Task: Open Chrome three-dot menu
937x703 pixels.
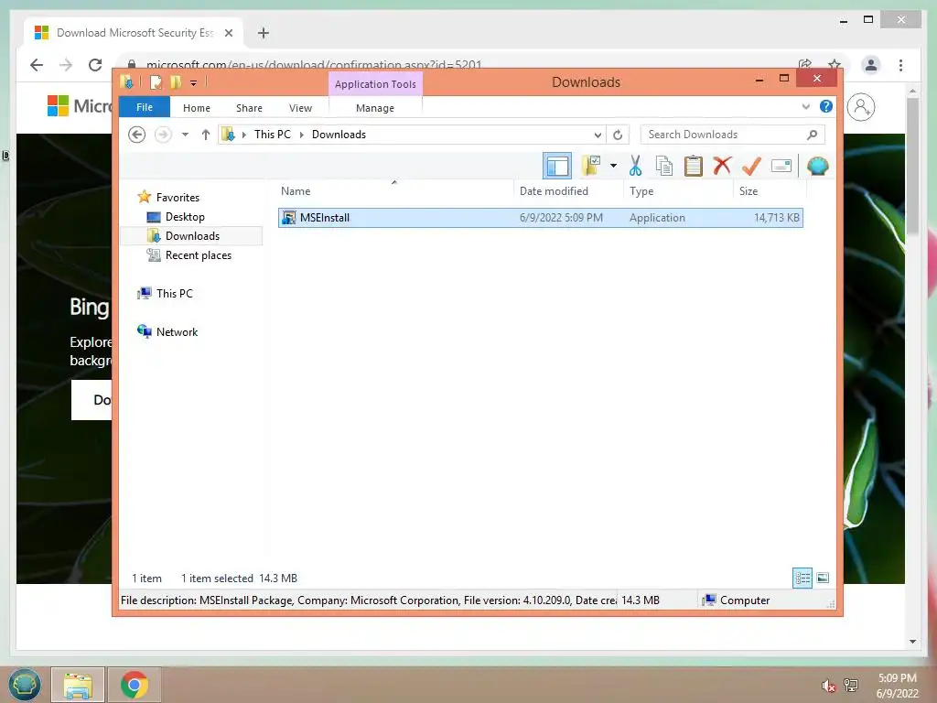Action: tap(900, 65)
